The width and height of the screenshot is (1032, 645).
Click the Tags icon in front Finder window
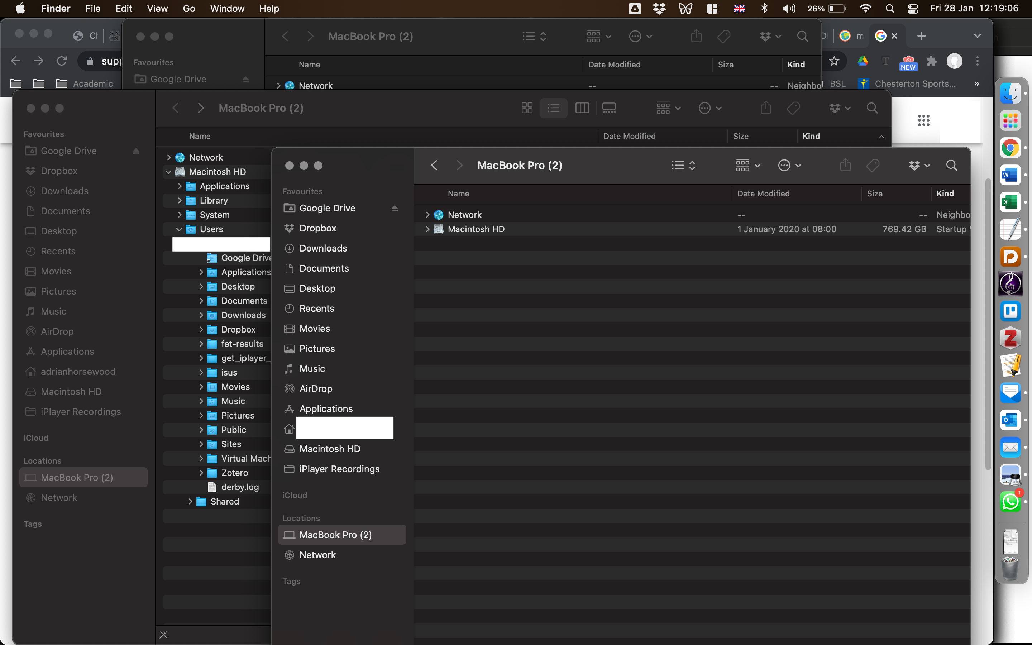pos(873,165)
